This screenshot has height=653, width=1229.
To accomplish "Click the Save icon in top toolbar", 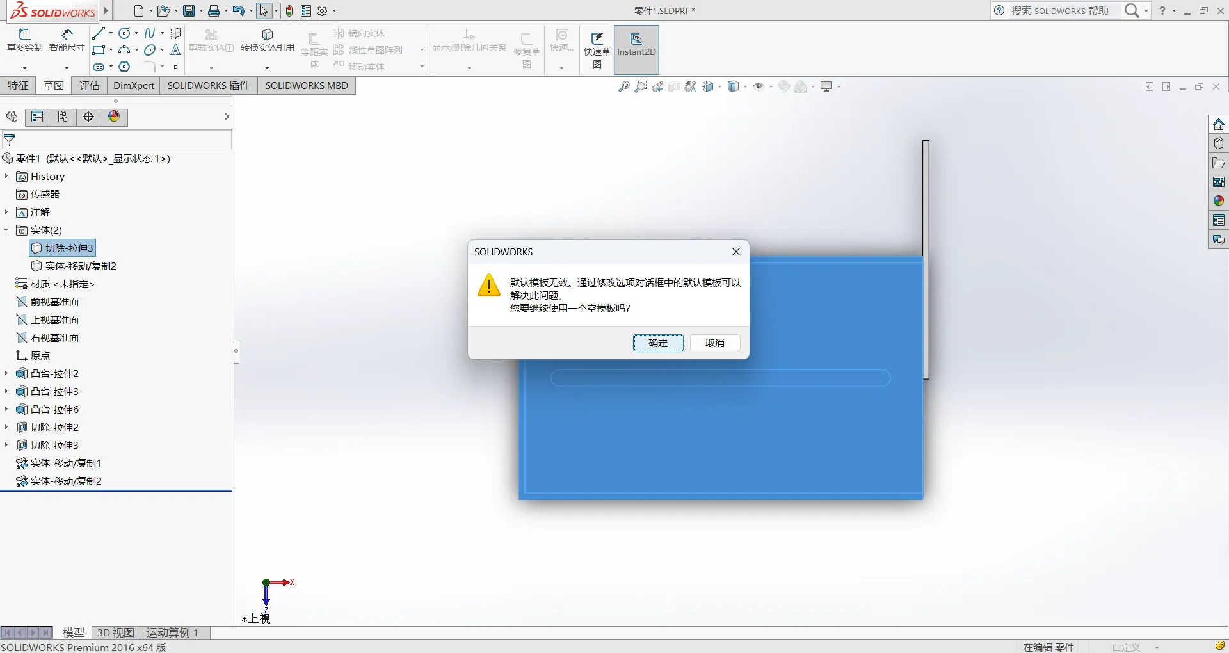I will [189, 11].
